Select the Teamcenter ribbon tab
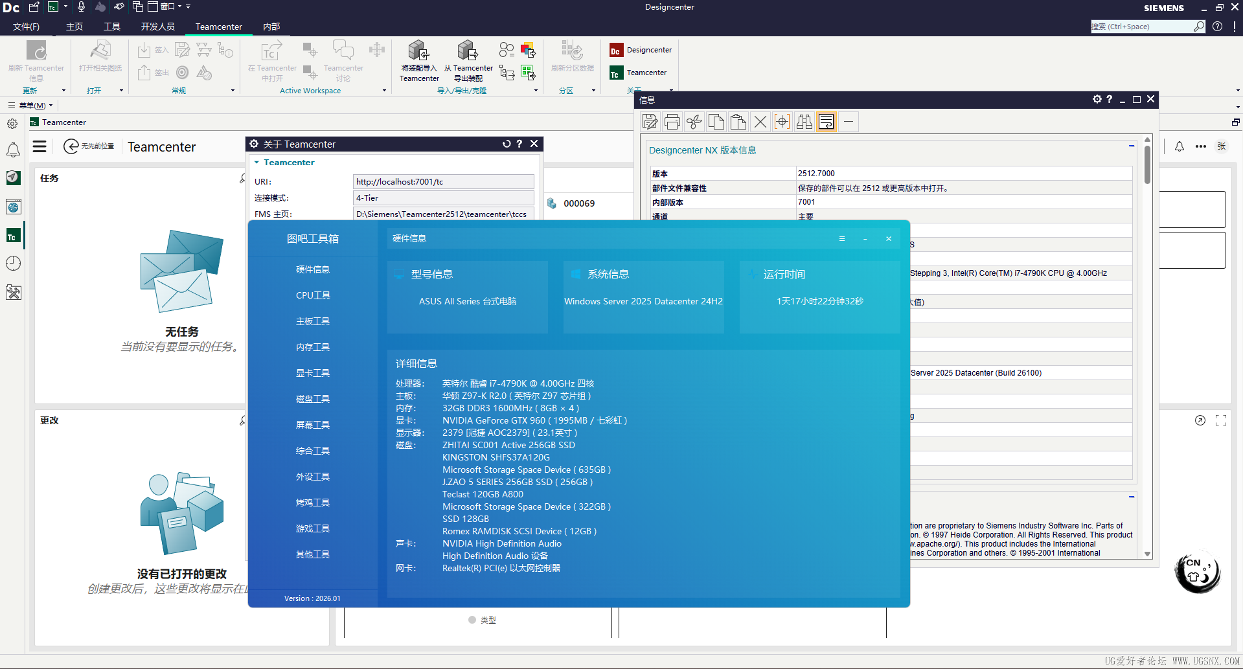 (x=219, y=27)
